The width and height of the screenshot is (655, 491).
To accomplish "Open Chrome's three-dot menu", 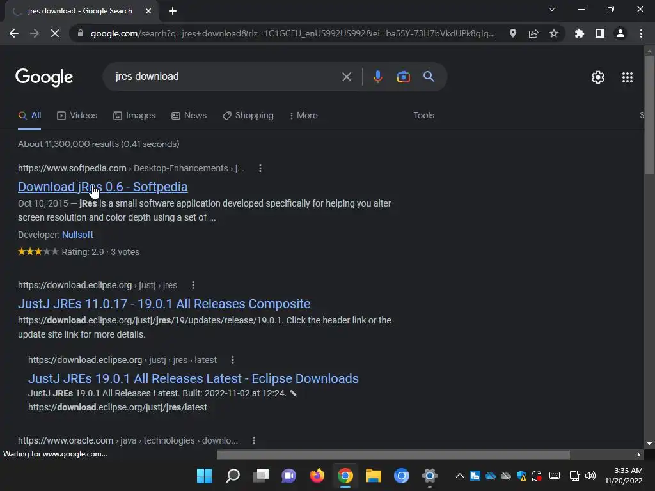I will (x=641, y=33).
